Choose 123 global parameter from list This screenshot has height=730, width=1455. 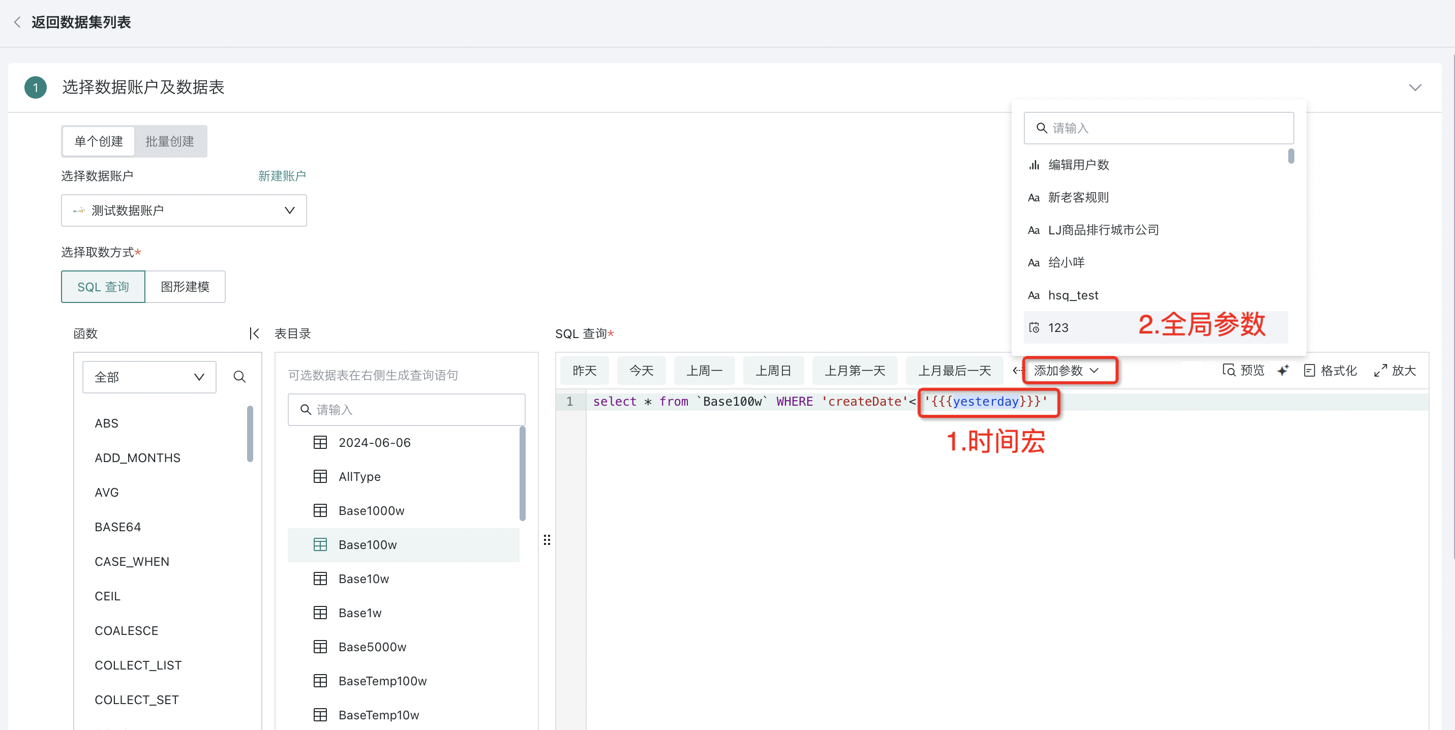point(1057,327)
